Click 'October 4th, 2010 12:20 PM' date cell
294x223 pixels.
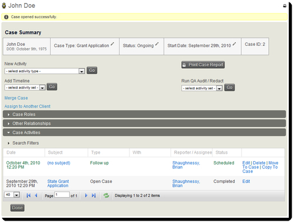coord(23,165)
